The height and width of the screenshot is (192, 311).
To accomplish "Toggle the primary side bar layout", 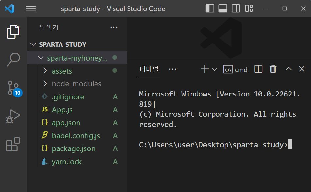I will 210,9.
